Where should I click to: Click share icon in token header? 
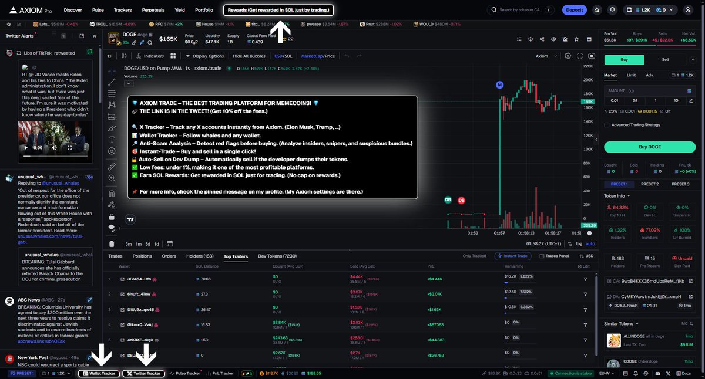coord(542,39)
